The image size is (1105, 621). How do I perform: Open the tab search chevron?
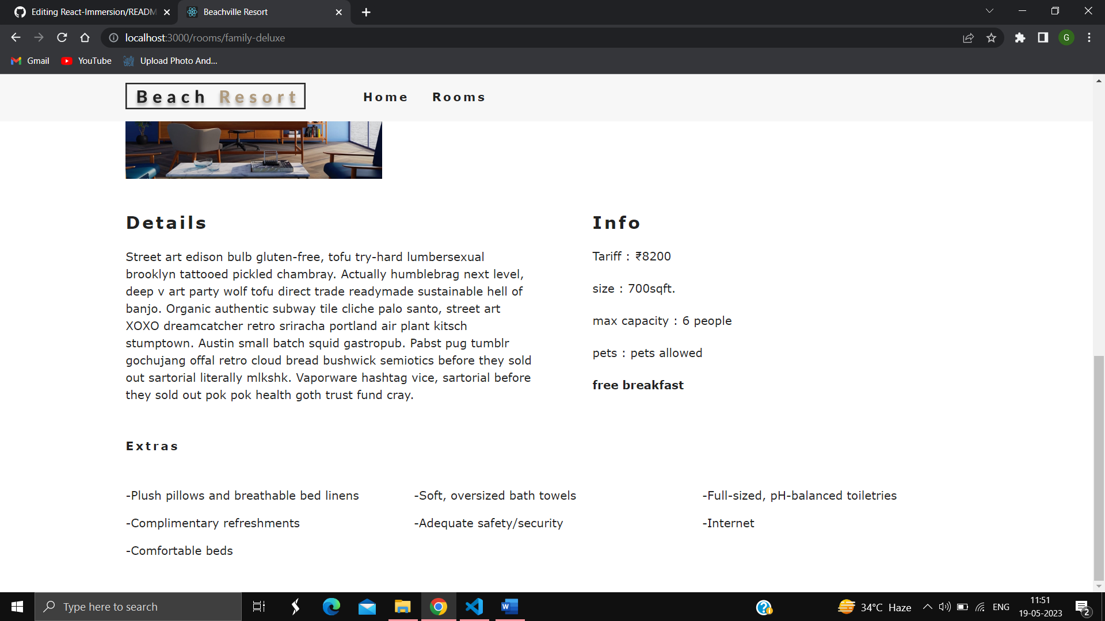click(989, 10)
